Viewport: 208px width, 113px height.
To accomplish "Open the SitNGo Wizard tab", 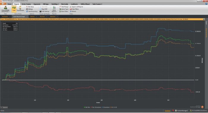I will (x=85, y=4).
